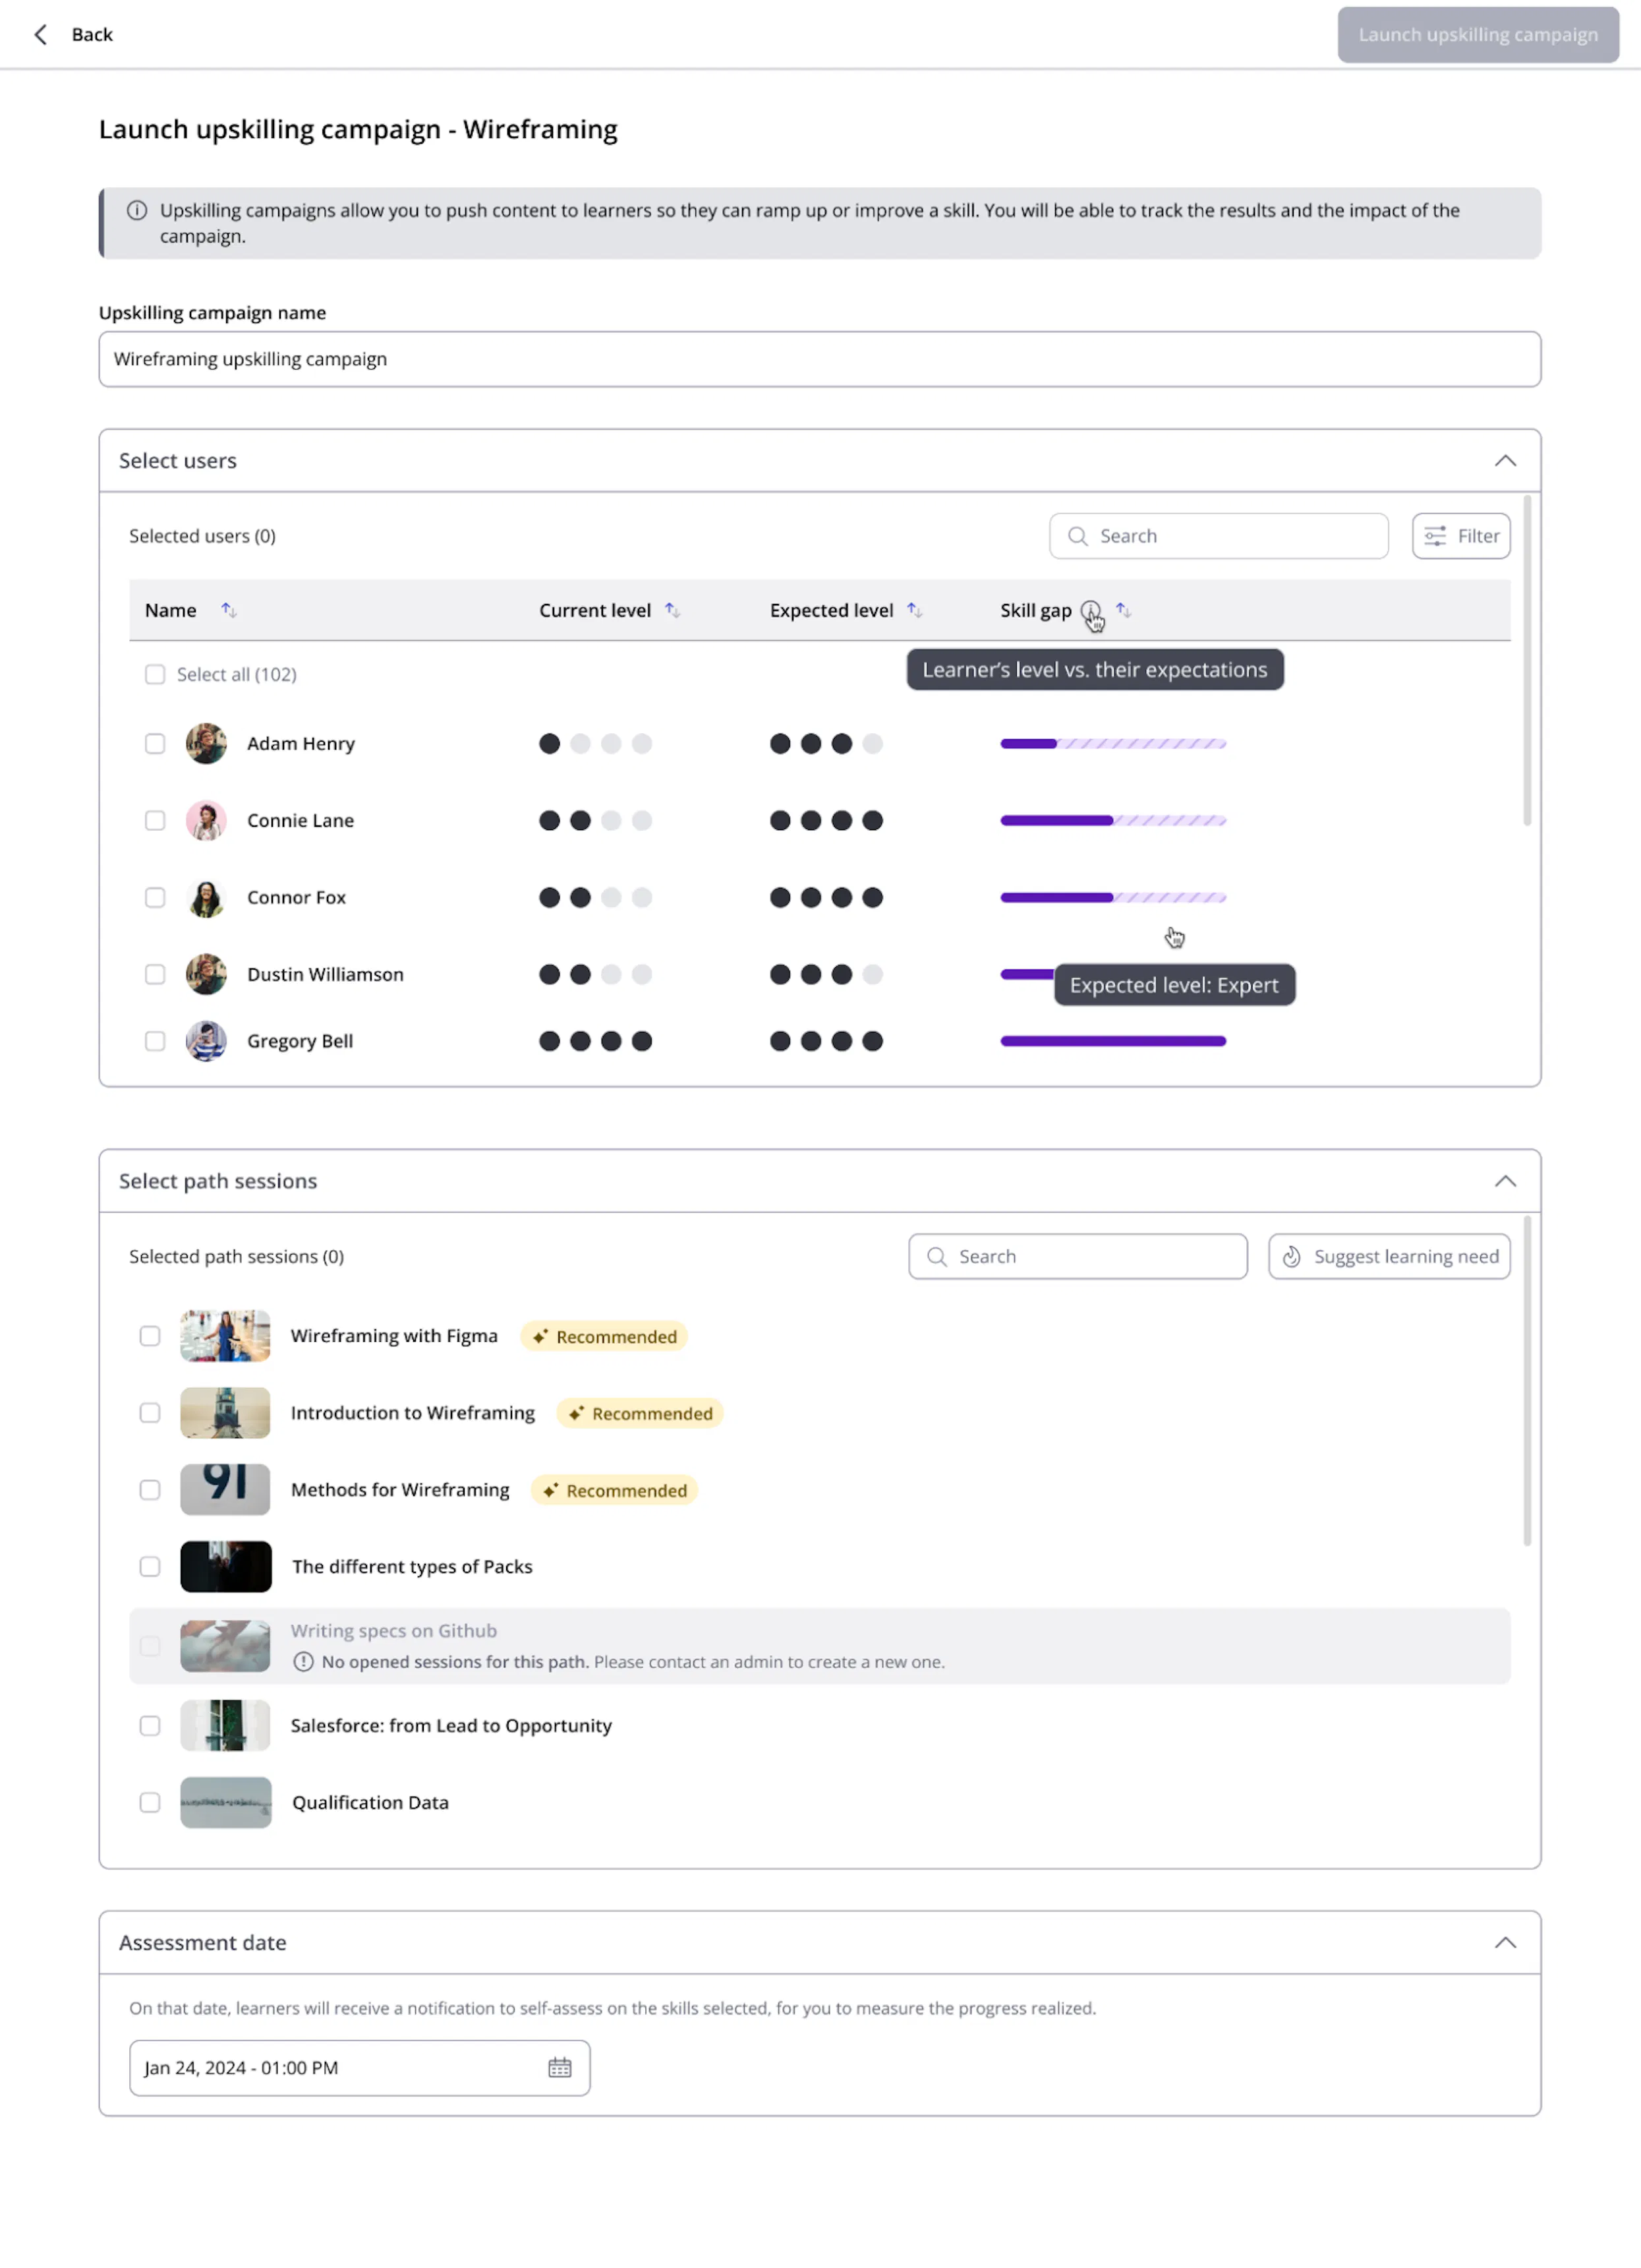This screenshot has height=2268, width=1641.
Task: Click Connie Lane's skill gap bar
Action: pyautogui.click(x=1113, y=820)
